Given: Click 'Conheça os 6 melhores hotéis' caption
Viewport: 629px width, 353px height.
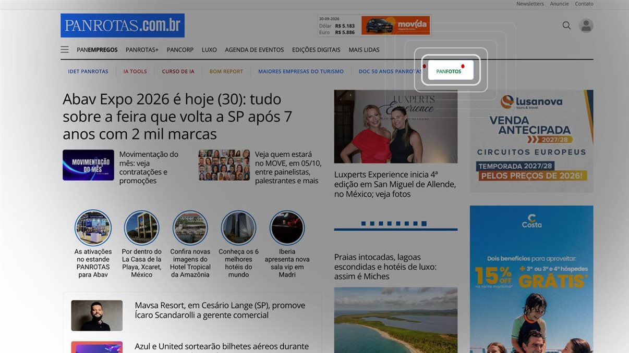Looking at the screenshot, I should click(x=238, y=263).
